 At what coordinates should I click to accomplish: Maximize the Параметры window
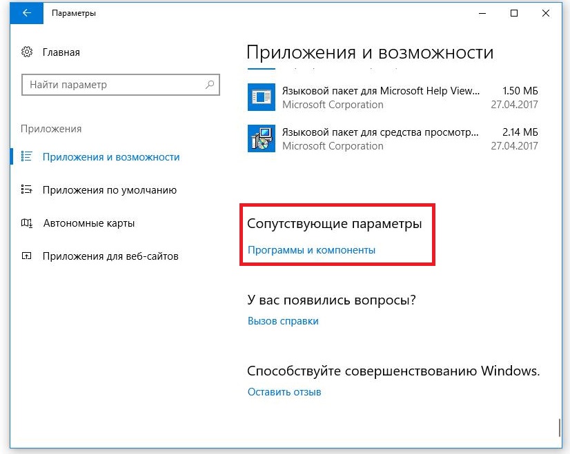pos(514,13)
